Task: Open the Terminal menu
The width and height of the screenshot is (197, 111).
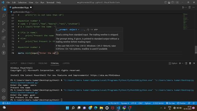Action: [x=50, y=2]
